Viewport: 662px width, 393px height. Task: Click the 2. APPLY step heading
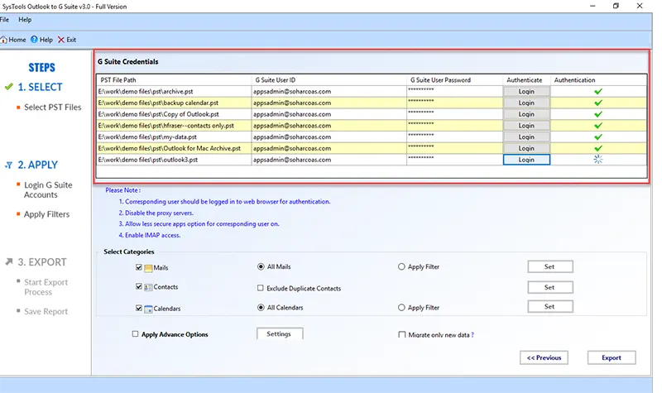point(37,165)
